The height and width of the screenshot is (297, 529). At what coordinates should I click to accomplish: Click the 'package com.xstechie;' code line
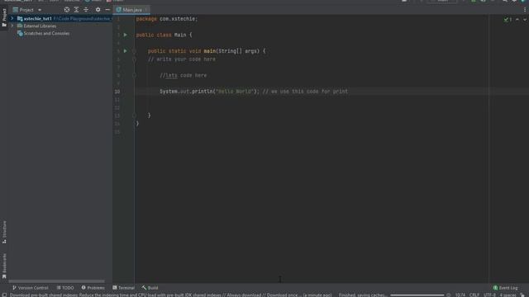click(167, 19)
